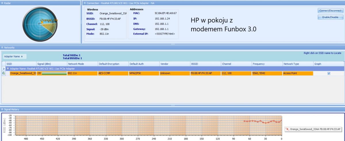Toggle the Graph checkbox for Orange_Swiatlowod

[329, 73]
